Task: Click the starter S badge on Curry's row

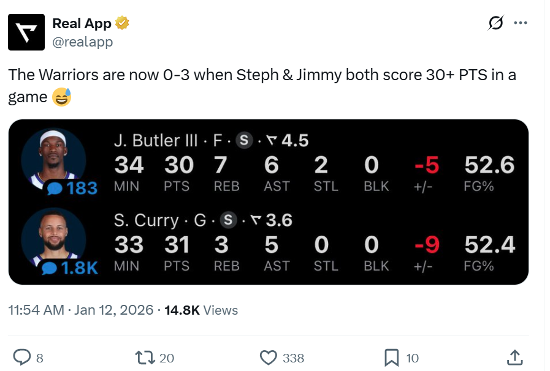Action: pyautogui.click(x=228, y=220)
